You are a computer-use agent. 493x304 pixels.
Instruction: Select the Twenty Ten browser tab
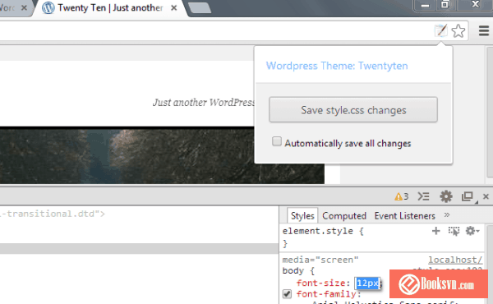[110, 8]
